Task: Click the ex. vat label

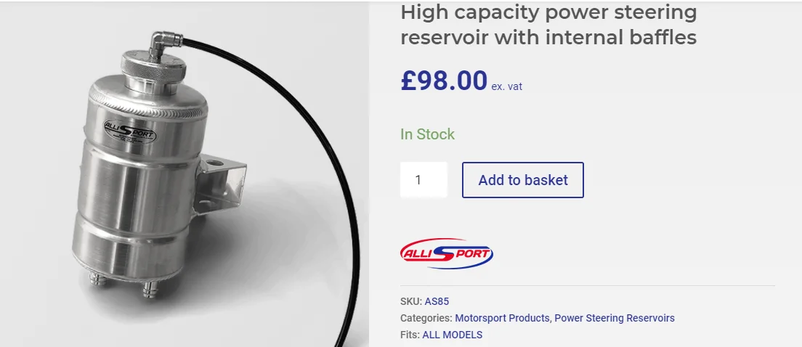Action: tap(506, 86)
